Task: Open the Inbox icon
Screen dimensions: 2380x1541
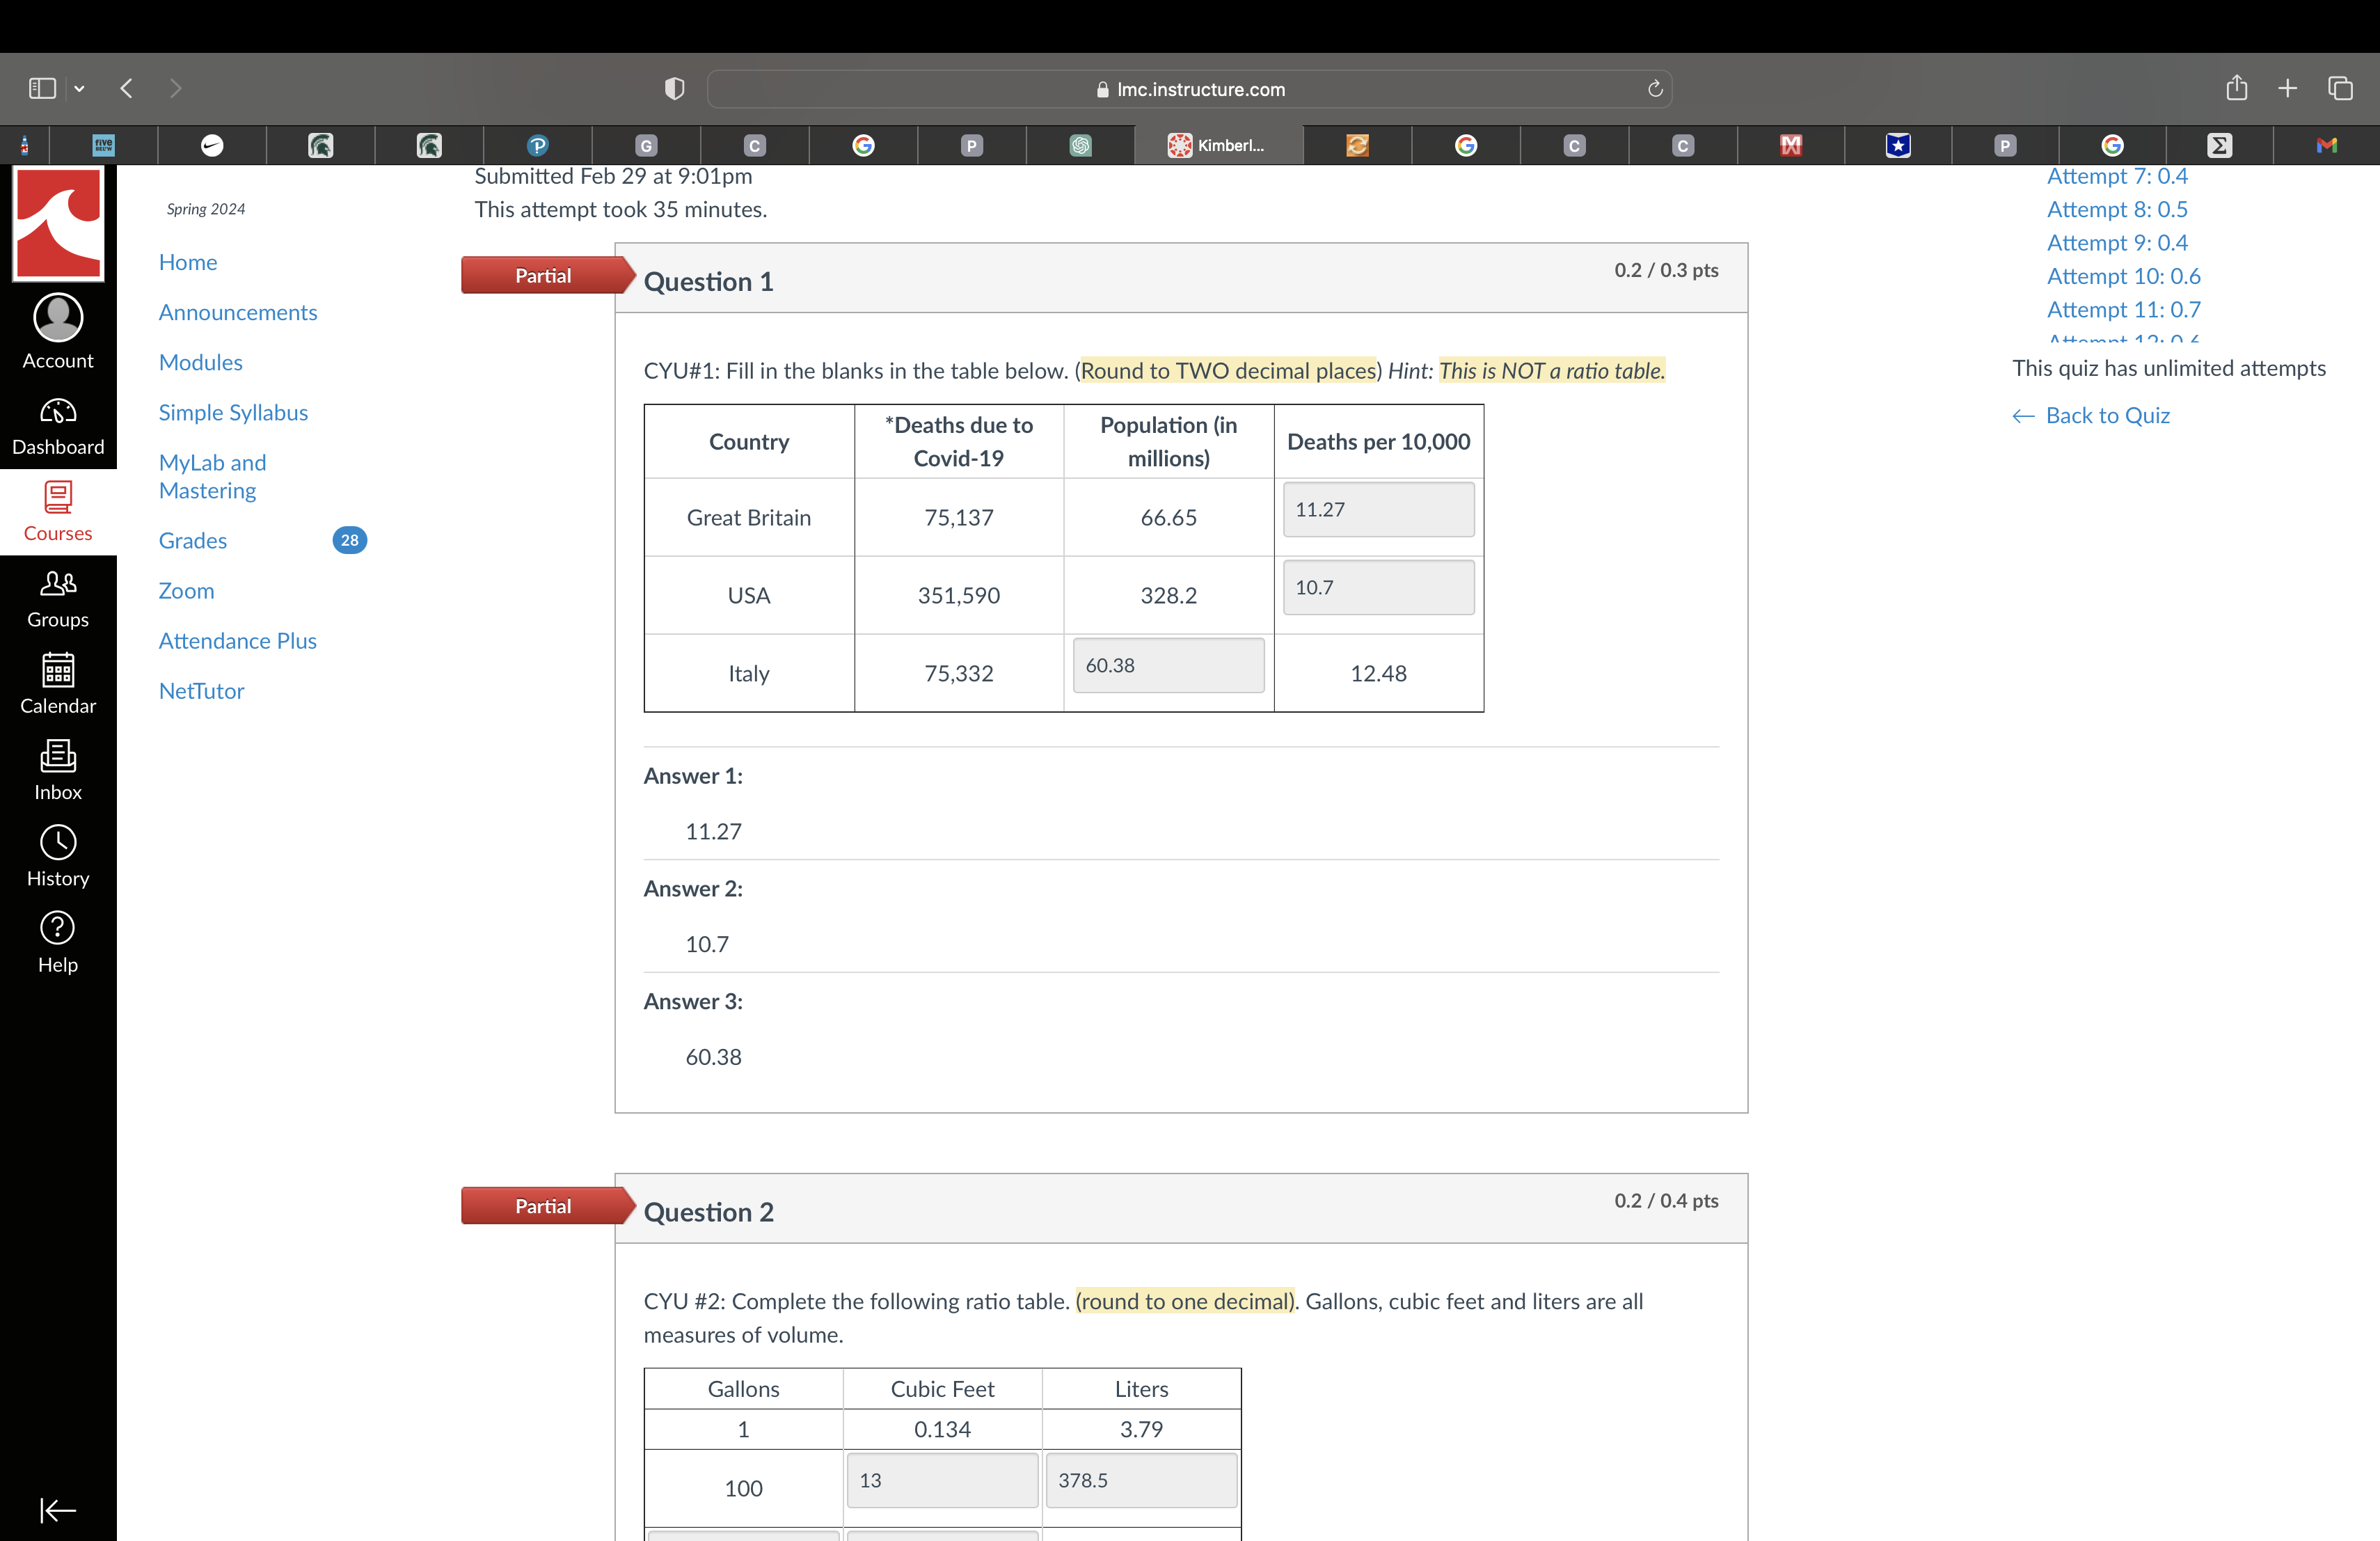Action: pos(58,757)
